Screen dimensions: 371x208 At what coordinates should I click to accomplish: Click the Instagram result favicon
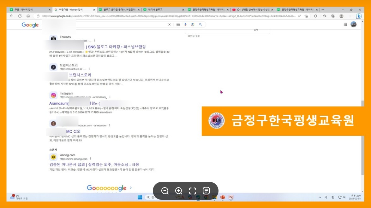(x=53, y=95)
